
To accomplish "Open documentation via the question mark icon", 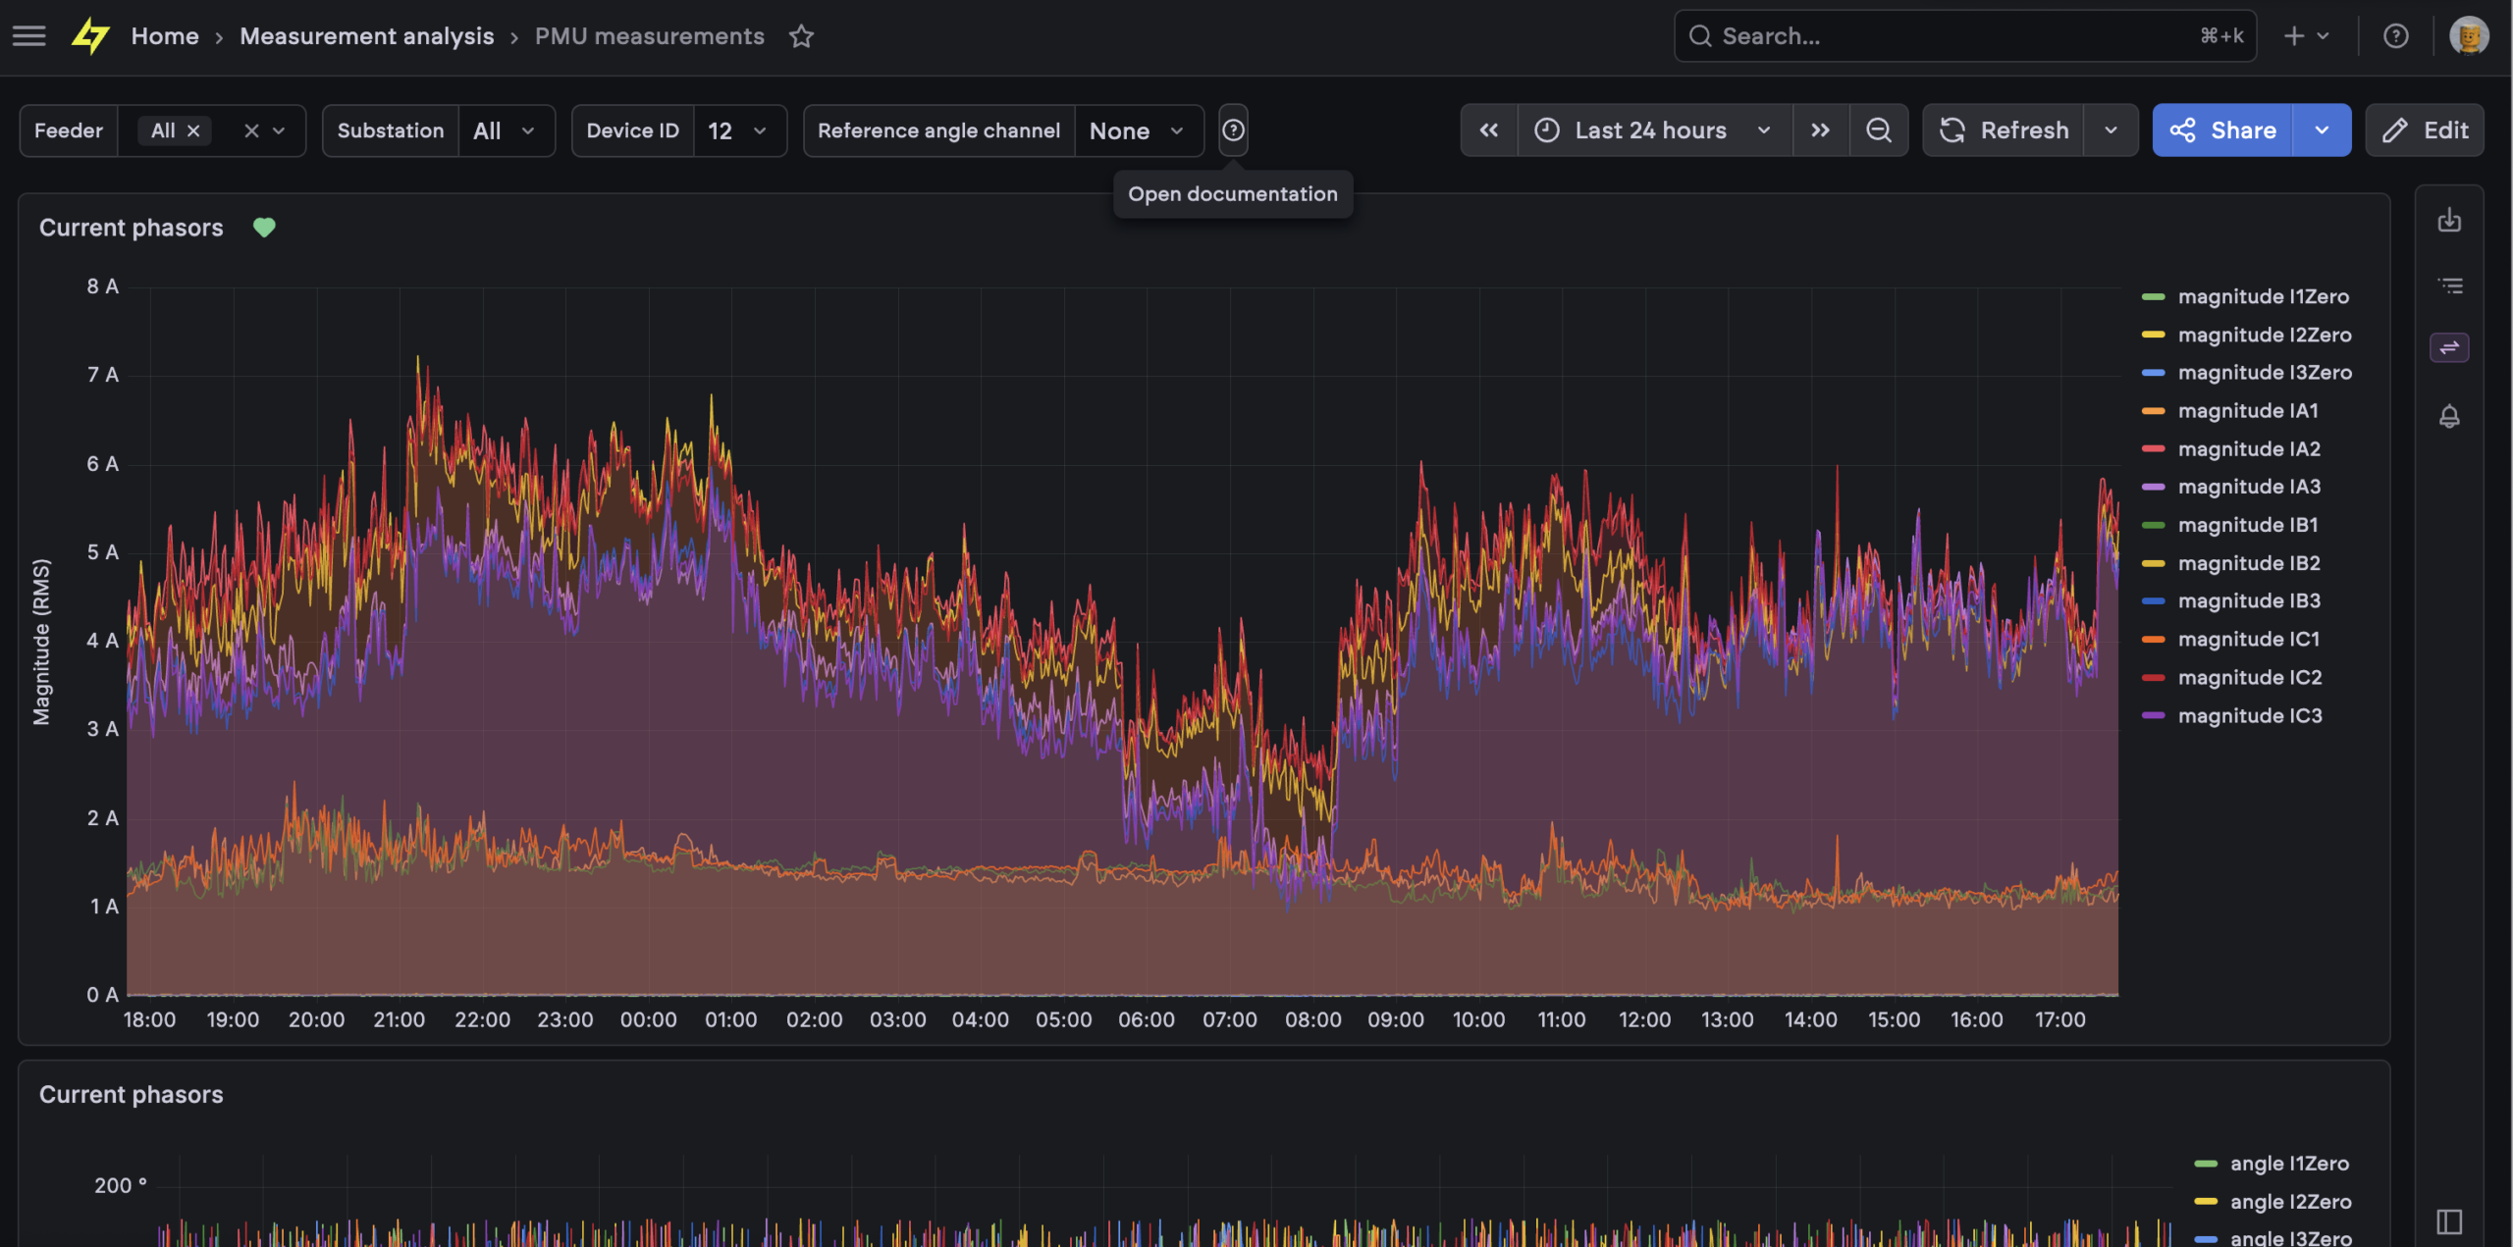I will point(1233,130).
